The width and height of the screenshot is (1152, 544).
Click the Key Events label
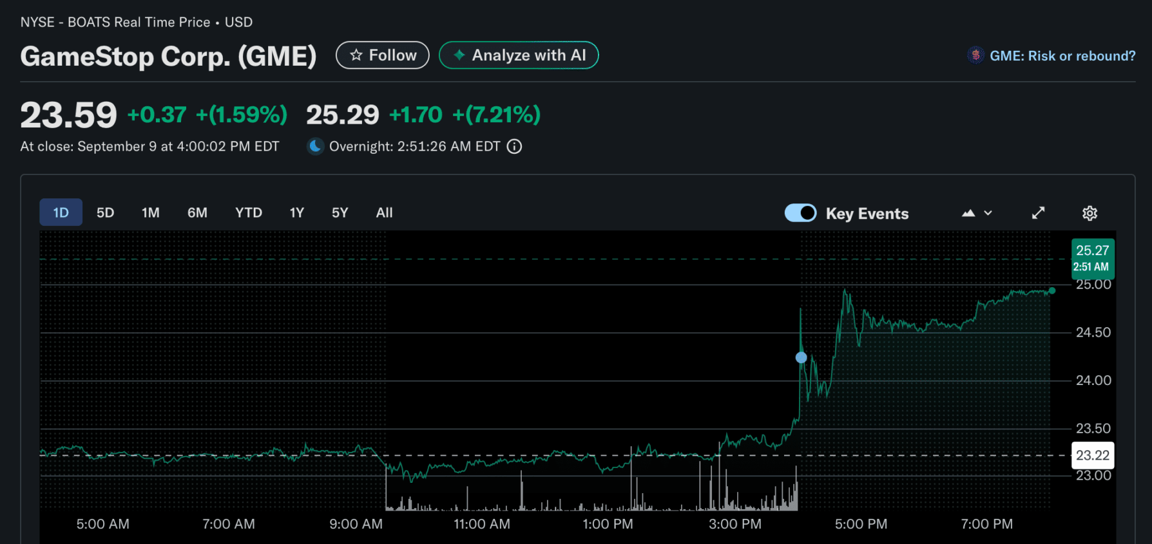[x=867, y=214]
